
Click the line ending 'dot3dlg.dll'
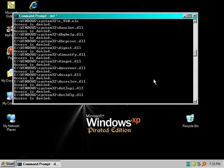pos(48,95)
